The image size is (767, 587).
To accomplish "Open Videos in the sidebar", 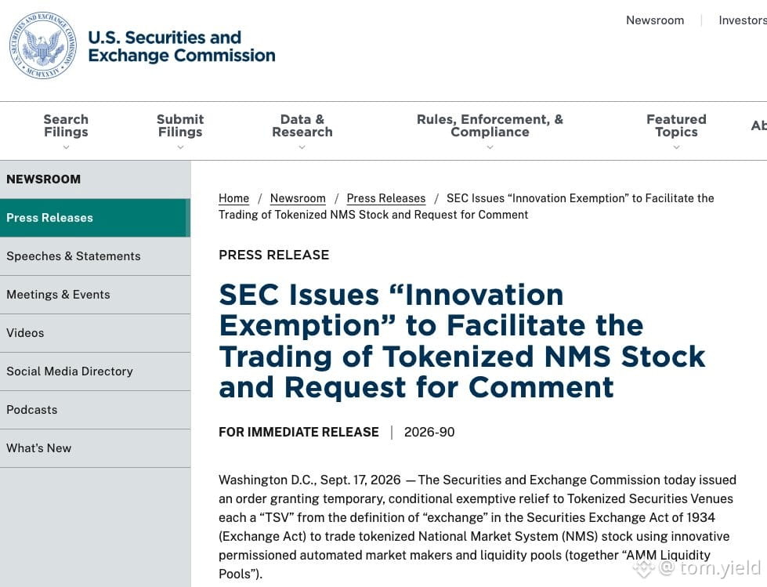I will 95,333.
